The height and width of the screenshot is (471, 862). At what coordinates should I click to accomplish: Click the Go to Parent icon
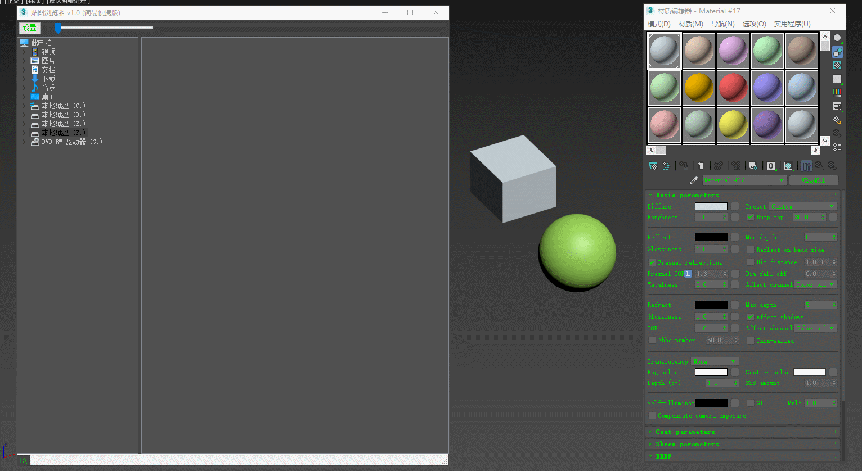pyautogui.click(x=819, y=166)
